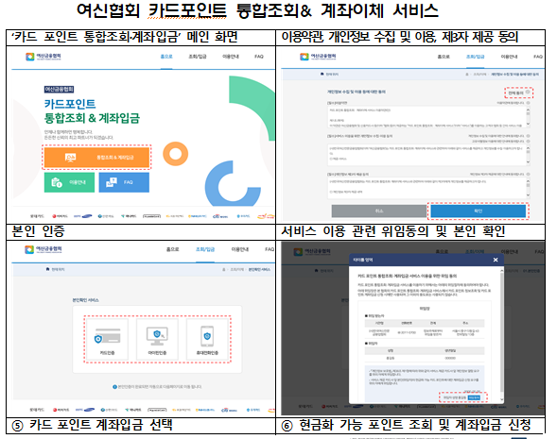Screen dimensions: 557x439
Task: Close the 위임 동의 popup dialog with X
Action: [x=496, y=260]
